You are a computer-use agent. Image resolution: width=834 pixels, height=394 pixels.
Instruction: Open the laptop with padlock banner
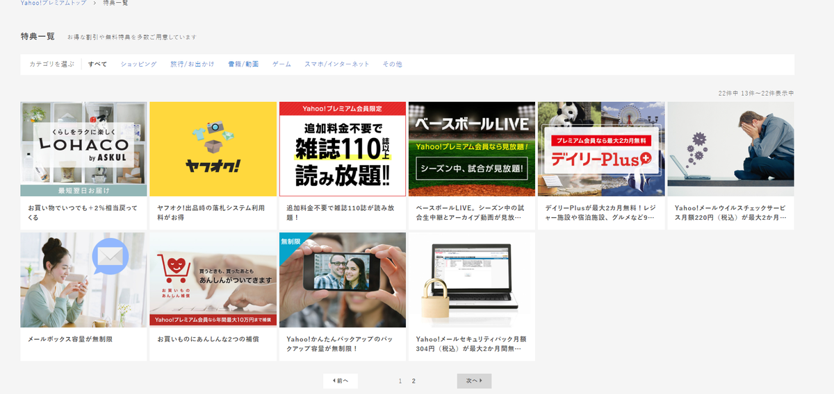(x=472, y=280)
